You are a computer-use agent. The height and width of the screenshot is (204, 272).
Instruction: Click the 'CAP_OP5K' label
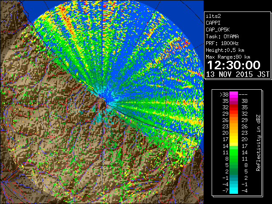[218, 30]
